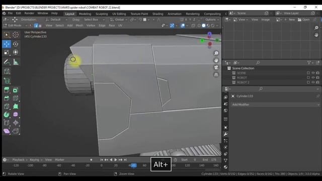Switch to the Sculpting workspace tab

102,14
